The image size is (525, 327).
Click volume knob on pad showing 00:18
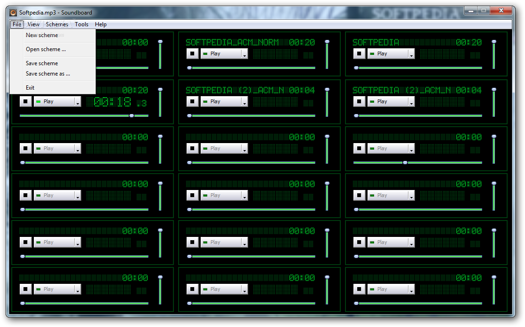160,90
